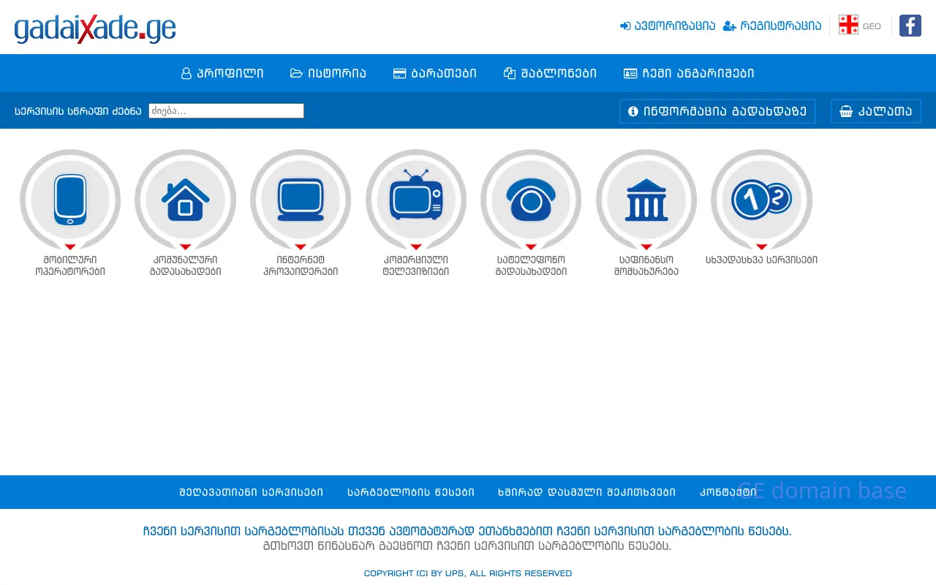Click ინფორმაცია გადახდაზე payment info button
Viewport: 936px width, 585px height.
click(717, 111)
